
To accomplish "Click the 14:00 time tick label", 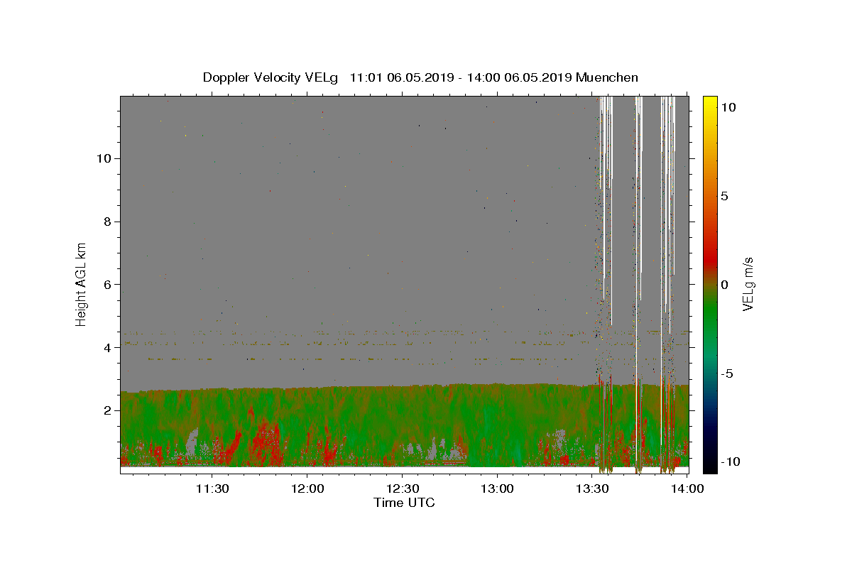I will (687, 488).
